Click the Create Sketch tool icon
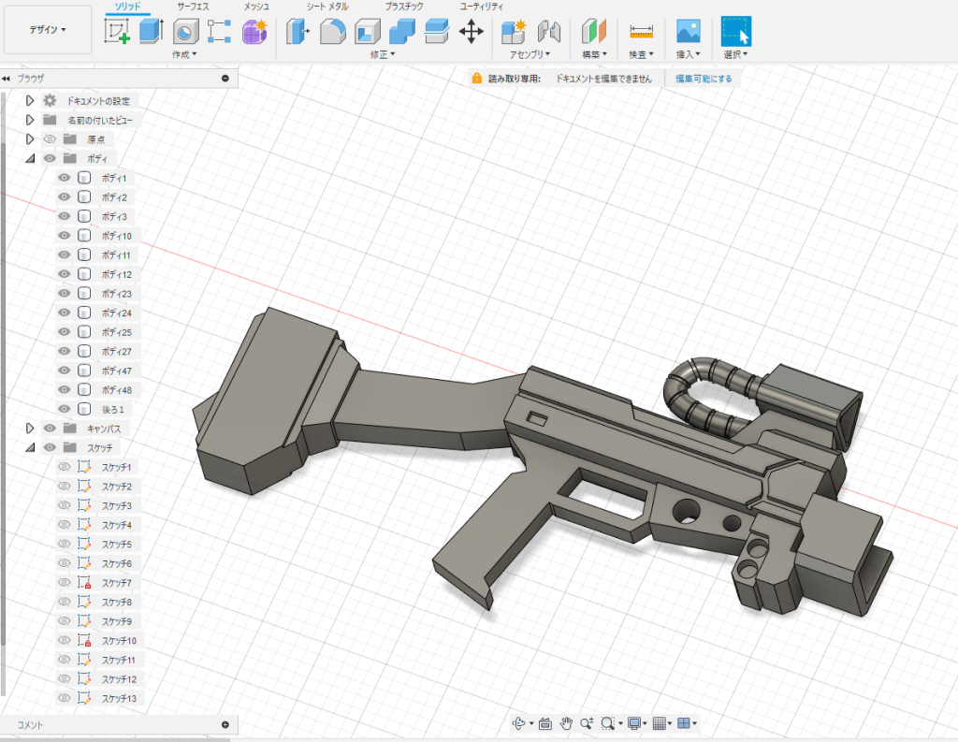958x742 pixels. pyautogui.click(x=117, y=32)
